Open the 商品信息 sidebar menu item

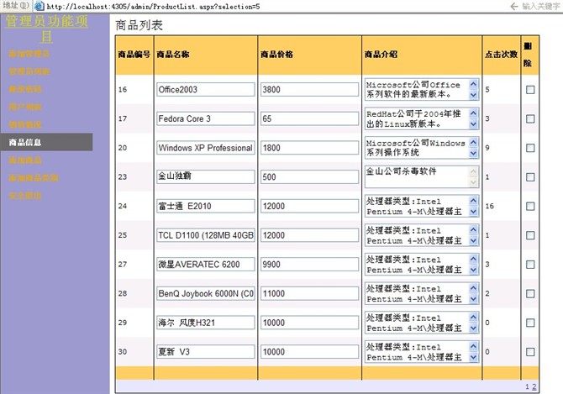46,142
